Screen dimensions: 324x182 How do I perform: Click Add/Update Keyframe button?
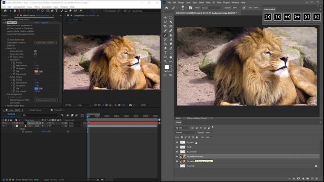pyautogui.click(x=45, y=42)
